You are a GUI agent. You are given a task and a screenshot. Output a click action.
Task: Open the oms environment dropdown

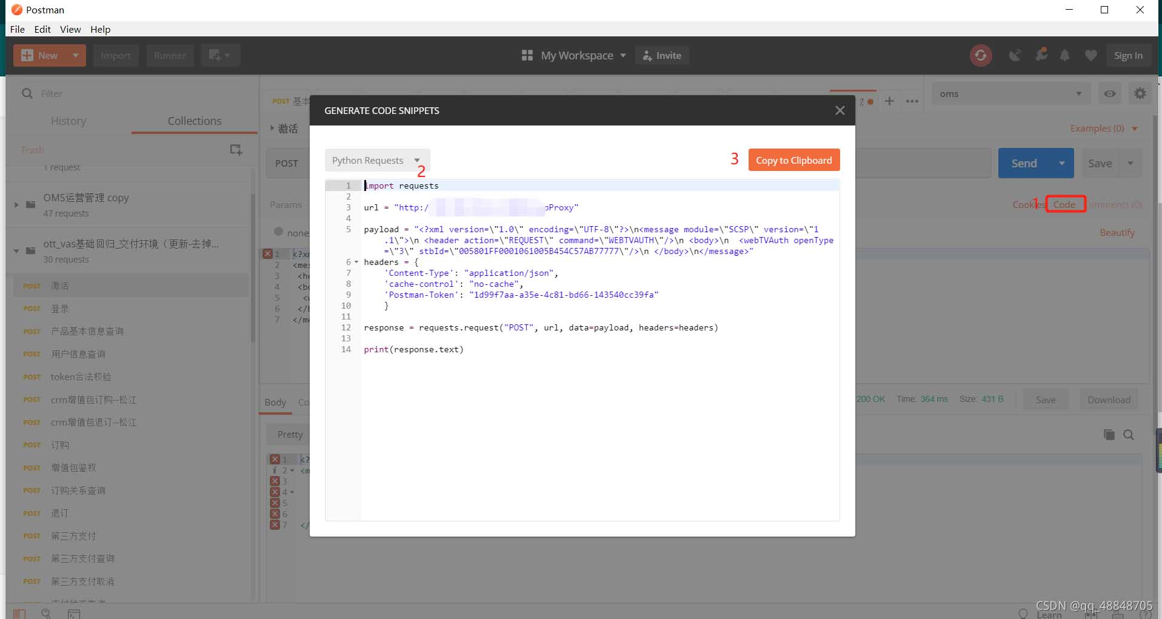(x=1010, y=93)
